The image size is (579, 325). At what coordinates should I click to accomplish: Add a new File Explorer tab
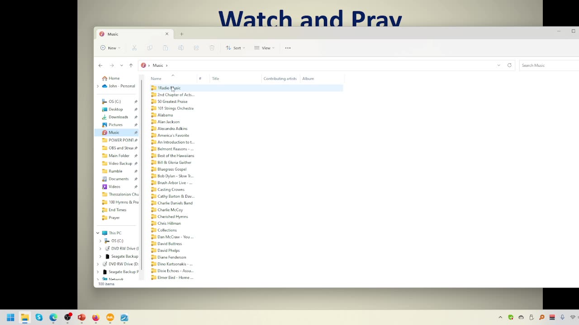pyautogui.click(x=182, y=34)
